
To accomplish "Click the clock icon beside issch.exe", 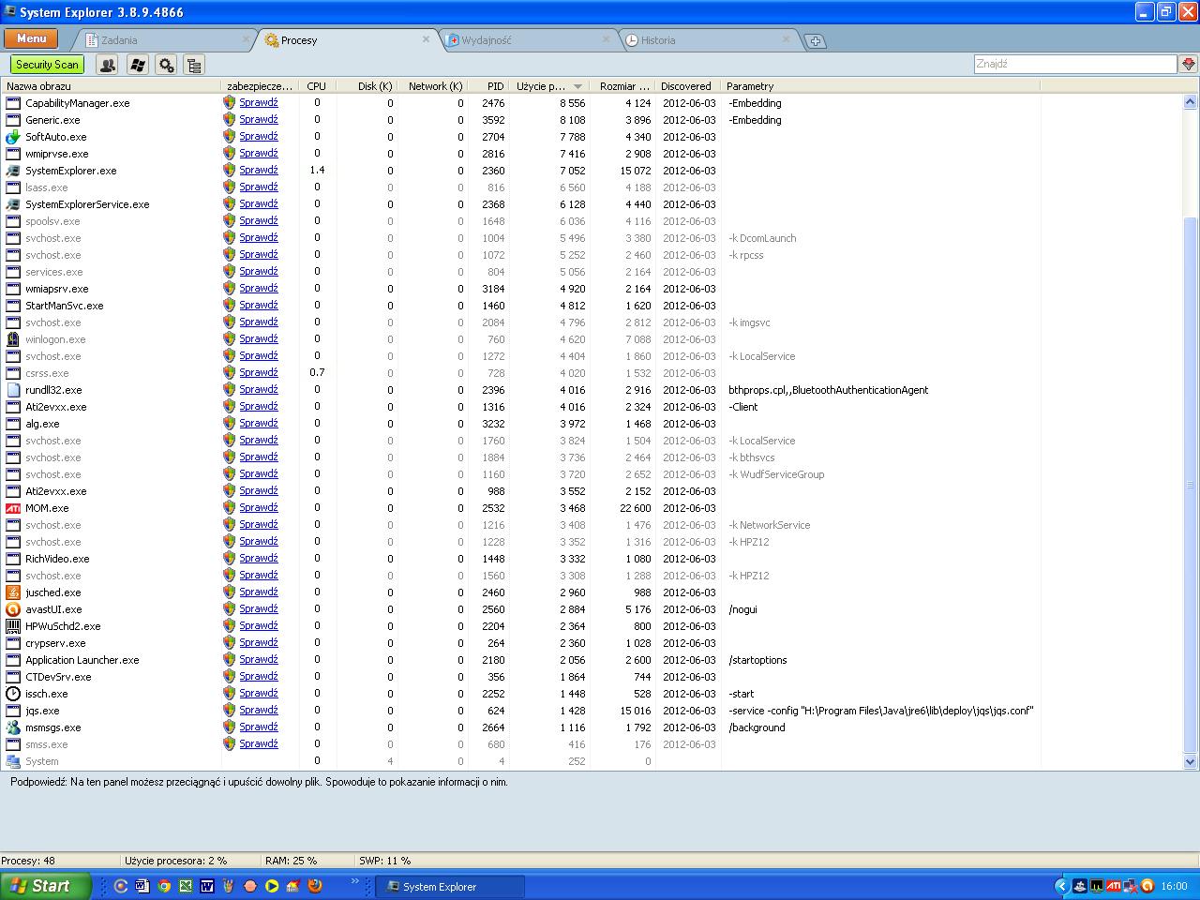I will (x=13, y=694).
